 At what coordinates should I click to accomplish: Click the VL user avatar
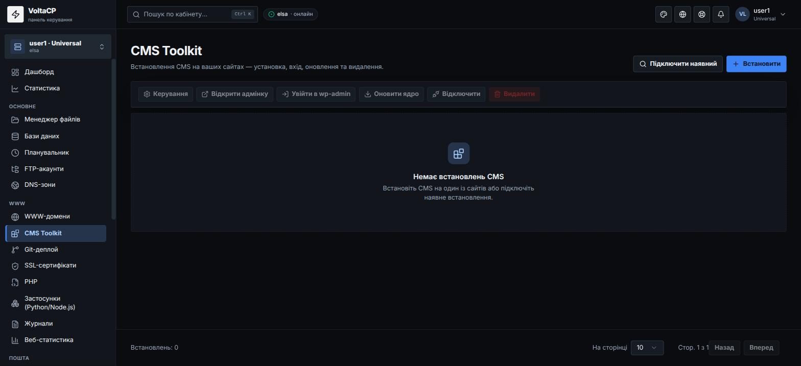742,14
